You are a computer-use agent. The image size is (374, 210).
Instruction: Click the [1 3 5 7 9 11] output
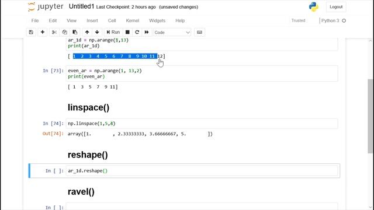(93, 87)
